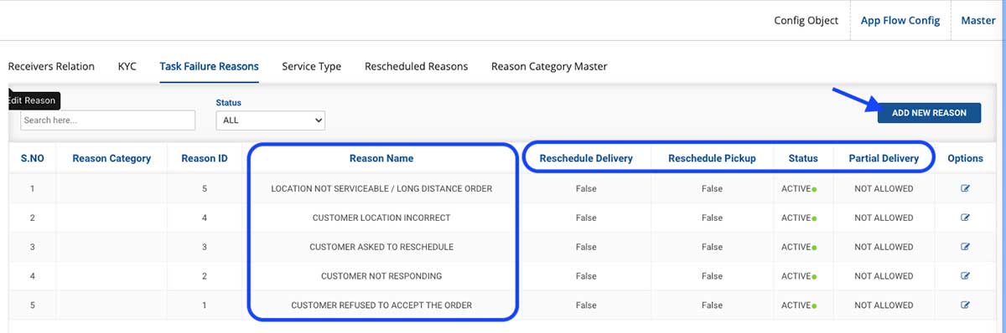Open App Flow Config menu item
This screenshot has width=1006, height=333.
(900, 20)
